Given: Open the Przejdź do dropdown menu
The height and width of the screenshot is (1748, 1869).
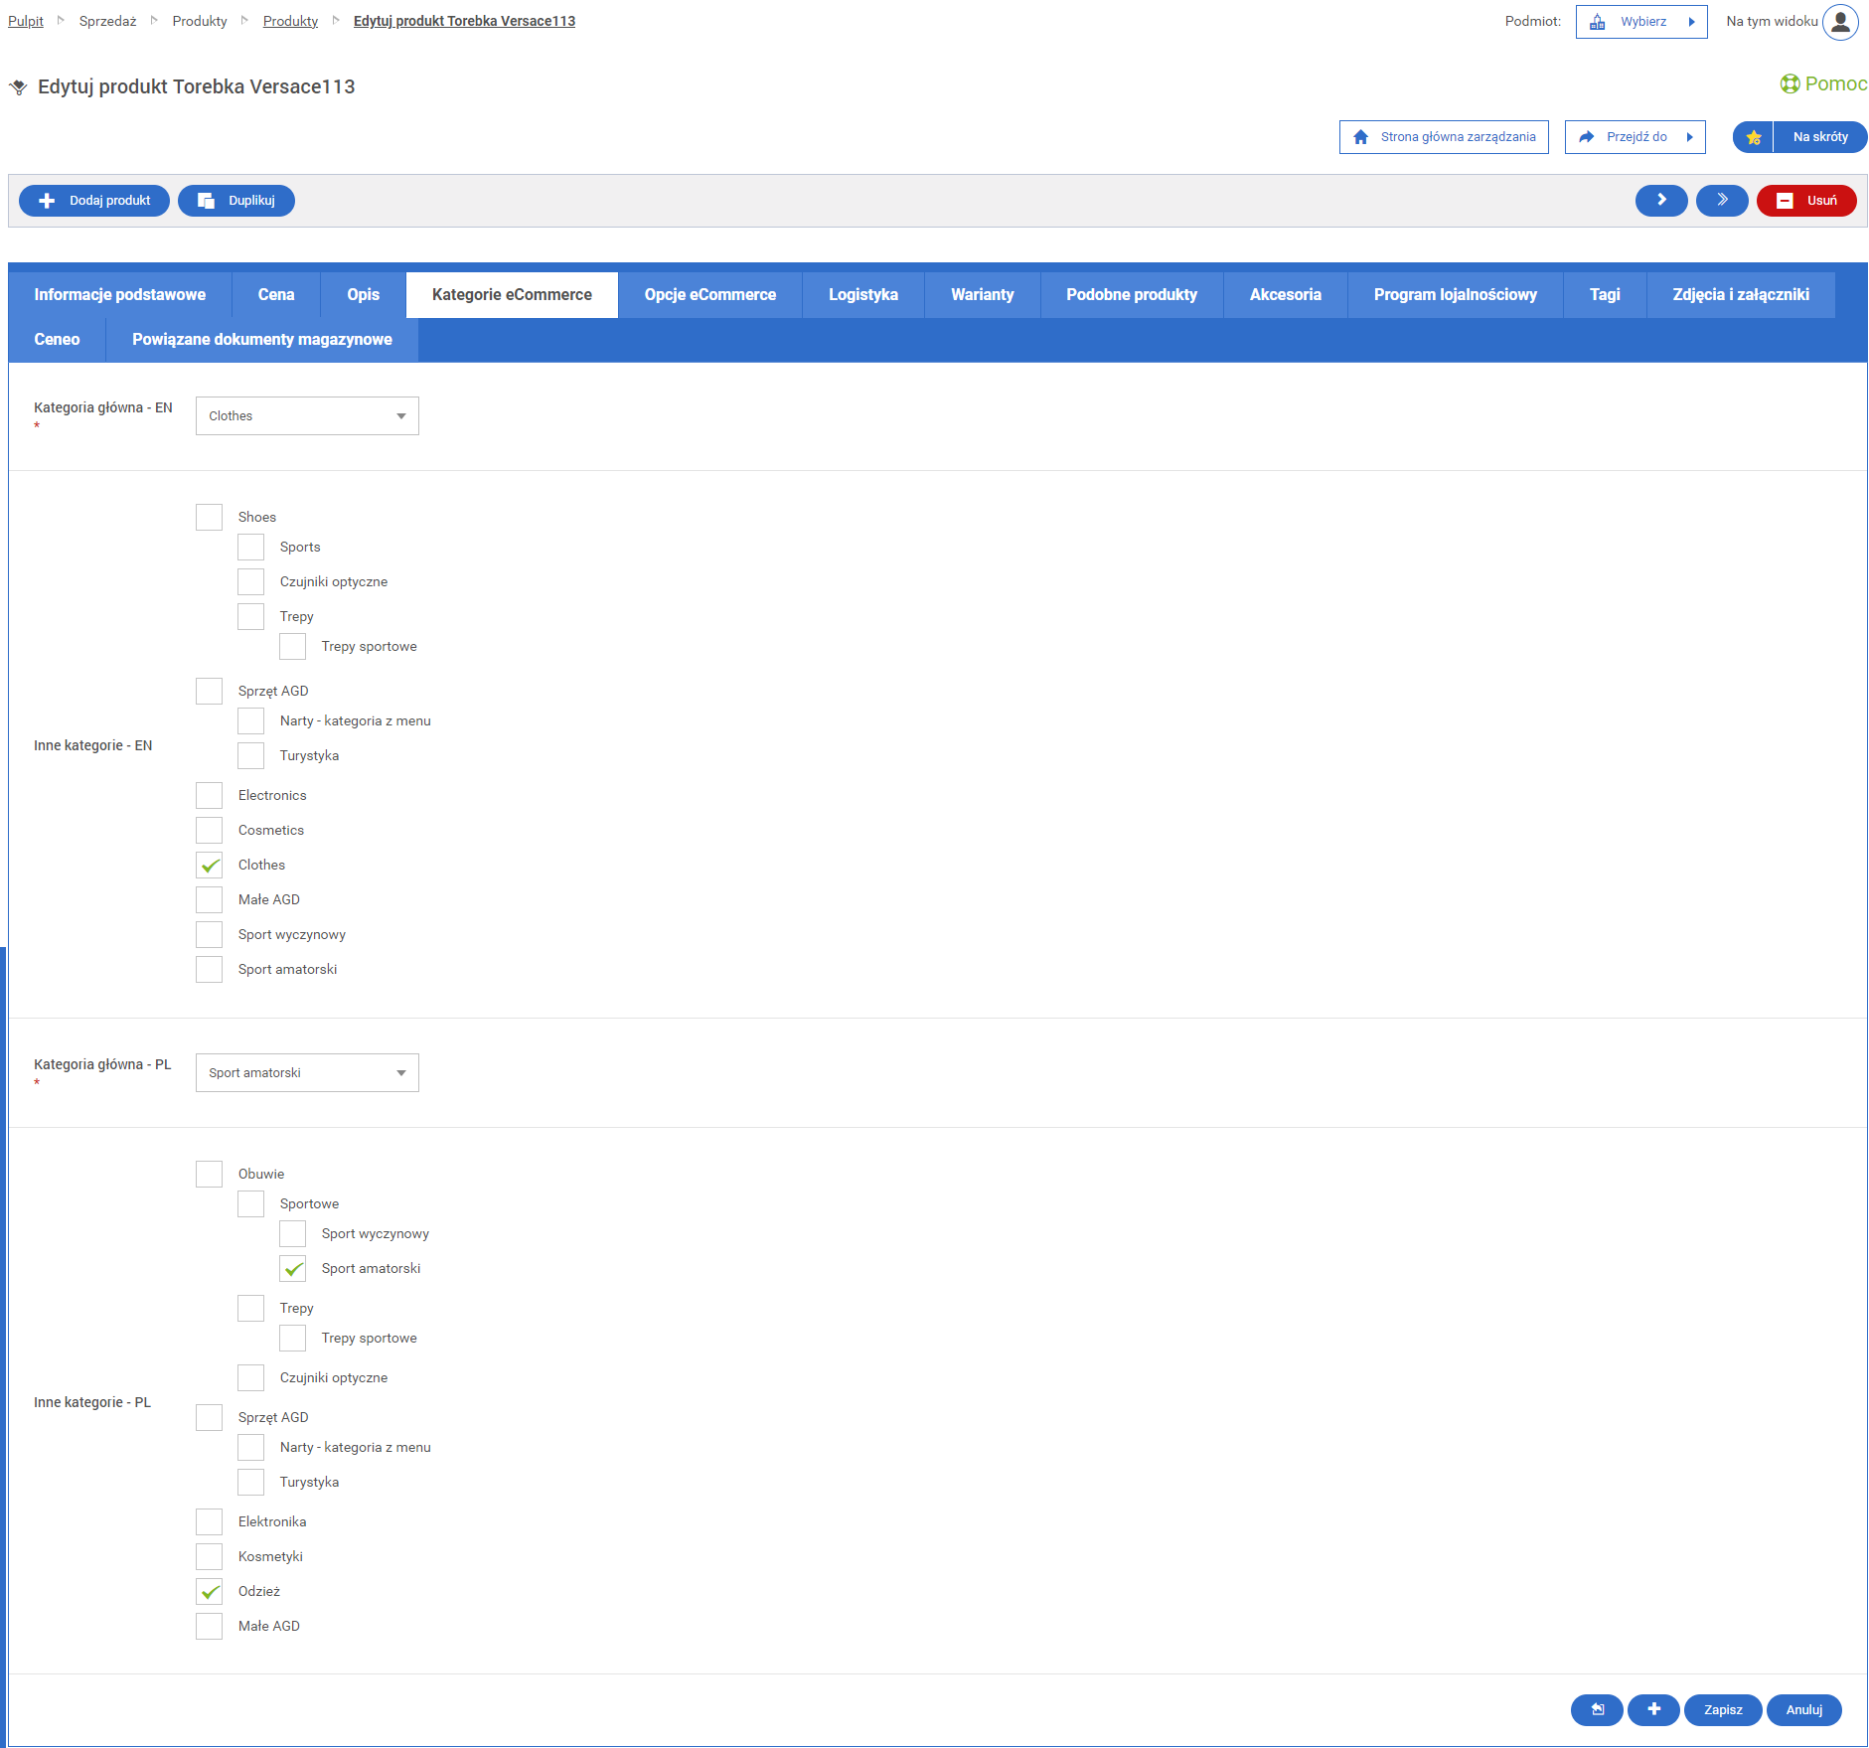Looking at the screenshot, I should coord(1635,137).
